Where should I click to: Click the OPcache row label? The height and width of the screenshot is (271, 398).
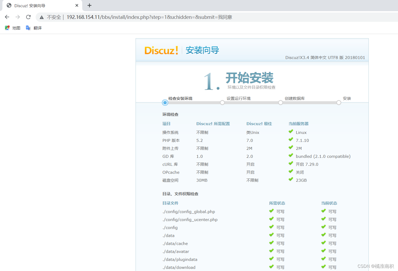point(171,172)
